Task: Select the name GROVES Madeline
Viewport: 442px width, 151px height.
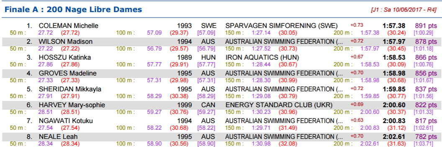Action: [x=68, y=73]
